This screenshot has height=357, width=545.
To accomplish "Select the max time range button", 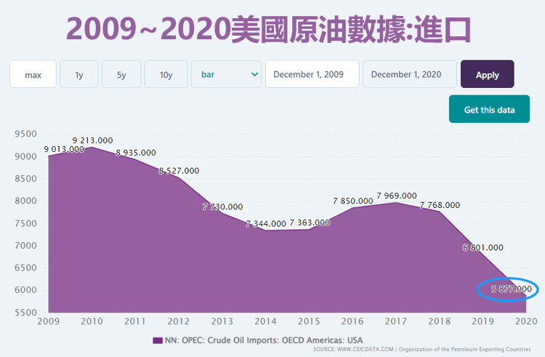I will coord(33,74).
